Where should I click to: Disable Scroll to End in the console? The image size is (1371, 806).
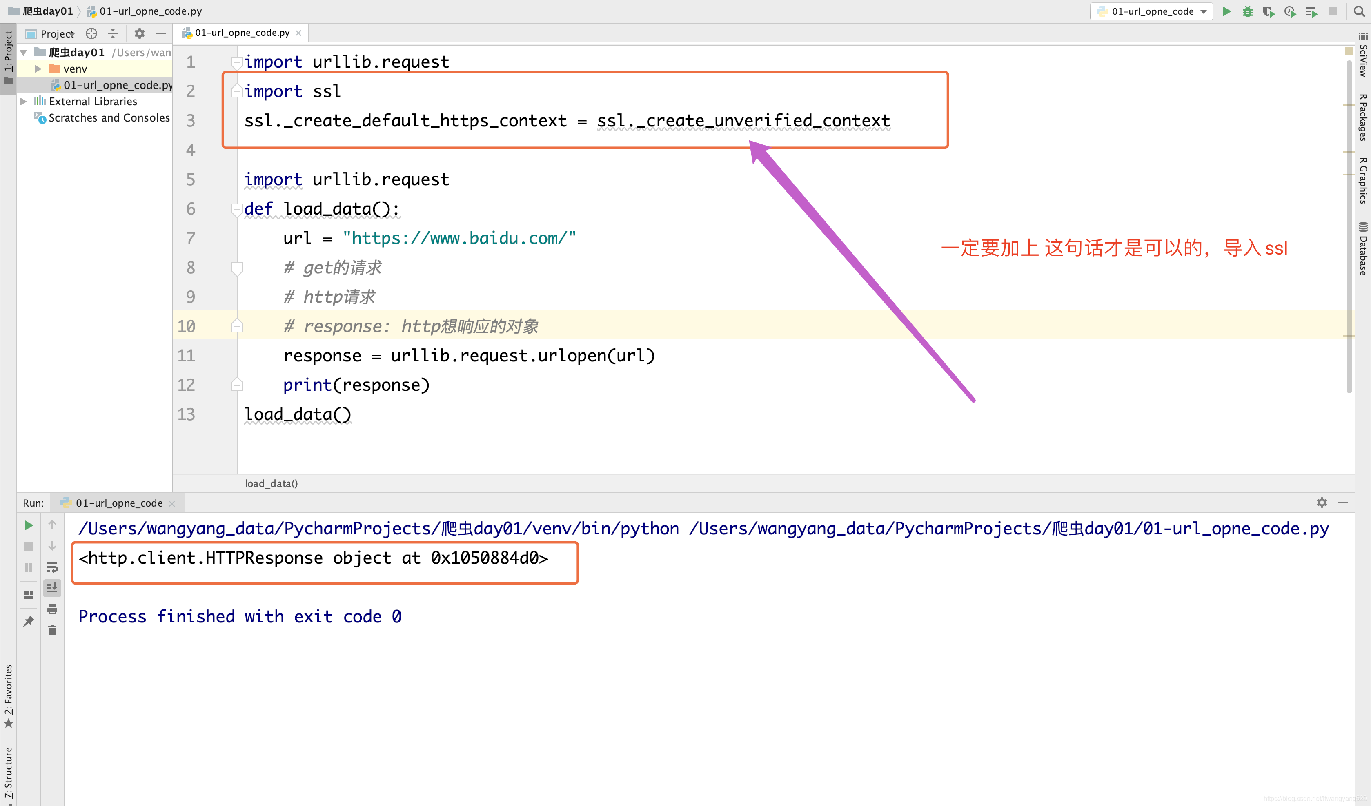pyautogui.click(x=52, y=587)
